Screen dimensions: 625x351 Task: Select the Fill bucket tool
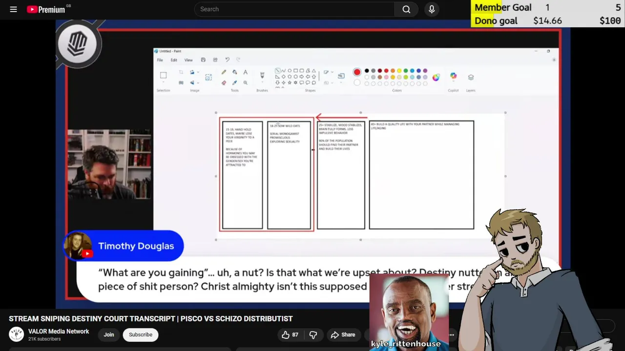tap(235, 72)
